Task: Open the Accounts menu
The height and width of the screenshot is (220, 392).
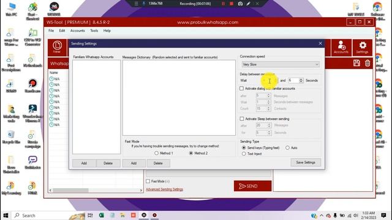Action: coord(78,31)
